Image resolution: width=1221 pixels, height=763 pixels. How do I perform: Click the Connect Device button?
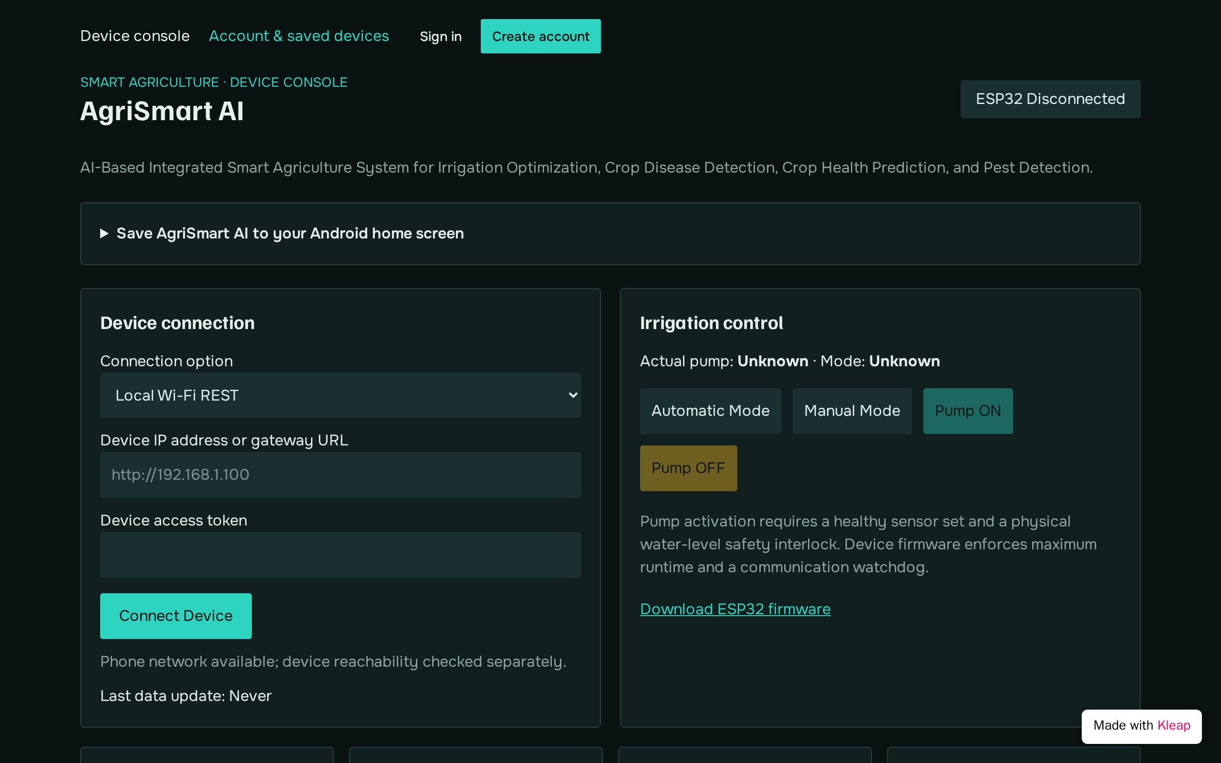(176, 616)
